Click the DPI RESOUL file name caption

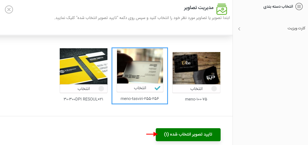(x=84, y=99)
